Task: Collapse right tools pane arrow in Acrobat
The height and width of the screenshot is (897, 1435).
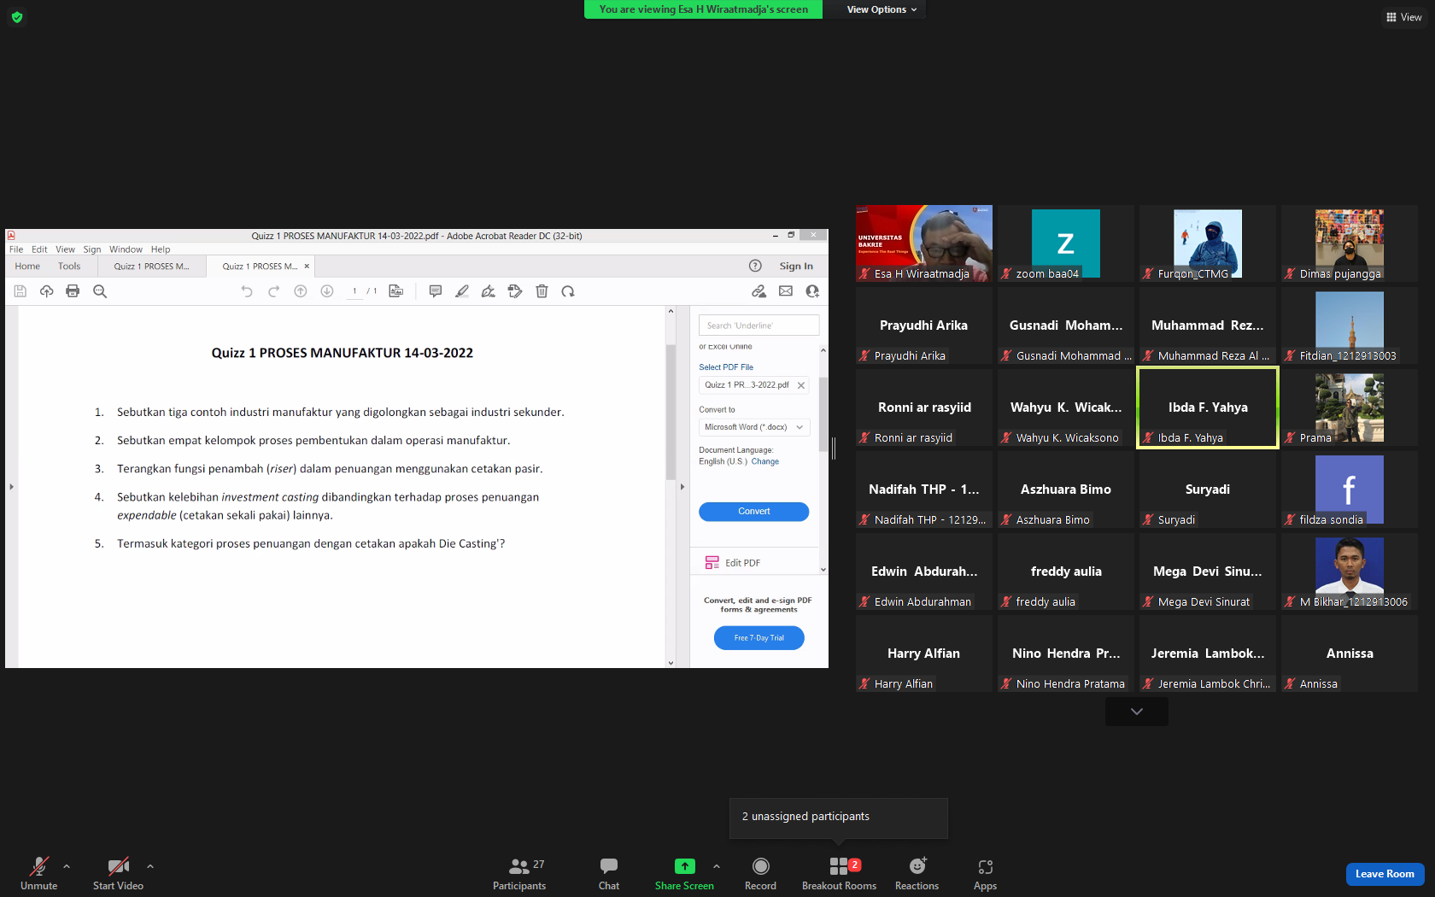Action: tap(682, 487)
